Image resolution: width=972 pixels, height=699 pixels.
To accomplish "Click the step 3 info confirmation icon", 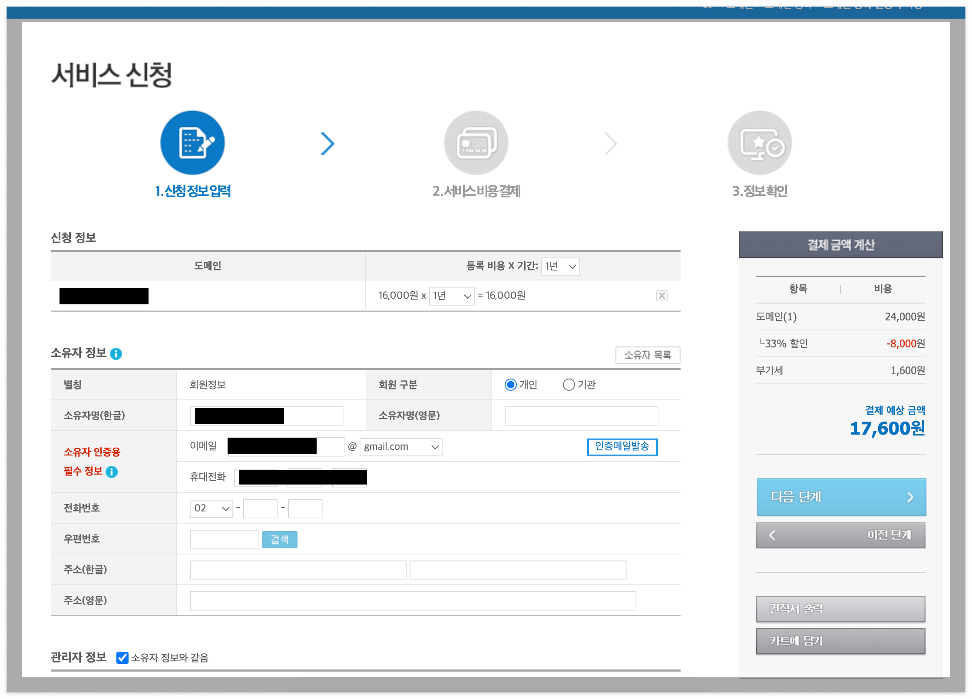I will [760, 143].
